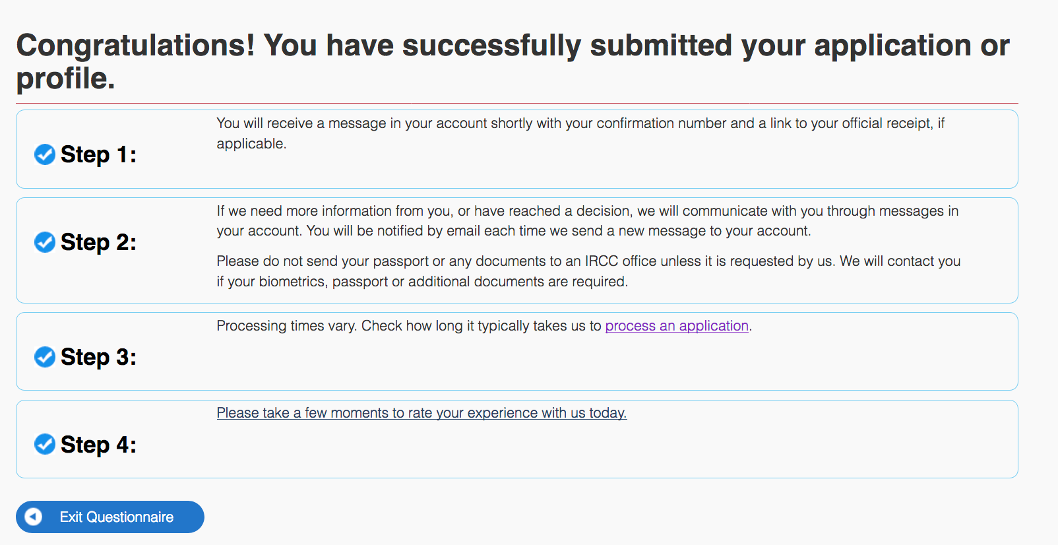Select the Step 3: heading label
This screenshot has height=545, width=1058.
pos(98,357)
